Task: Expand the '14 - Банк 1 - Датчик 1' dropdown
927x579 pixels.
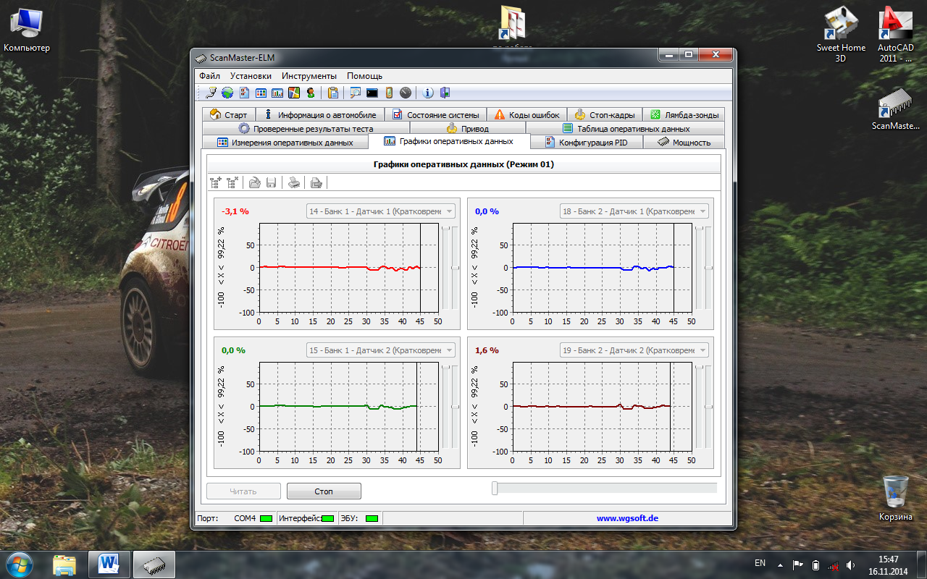Action: click(450, 211)
